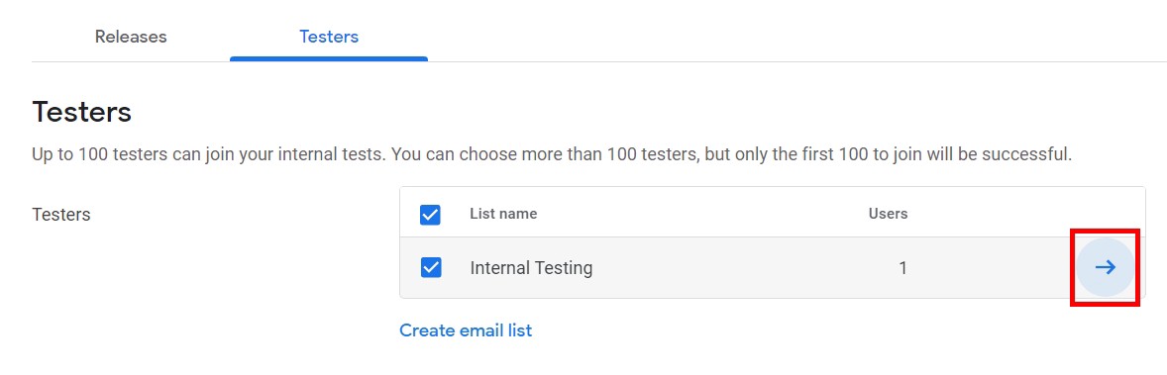The width and height of the screenshot is (1167, 375).
Task: Select the Internal Testing list name text
Action: (x=531, y=268)
